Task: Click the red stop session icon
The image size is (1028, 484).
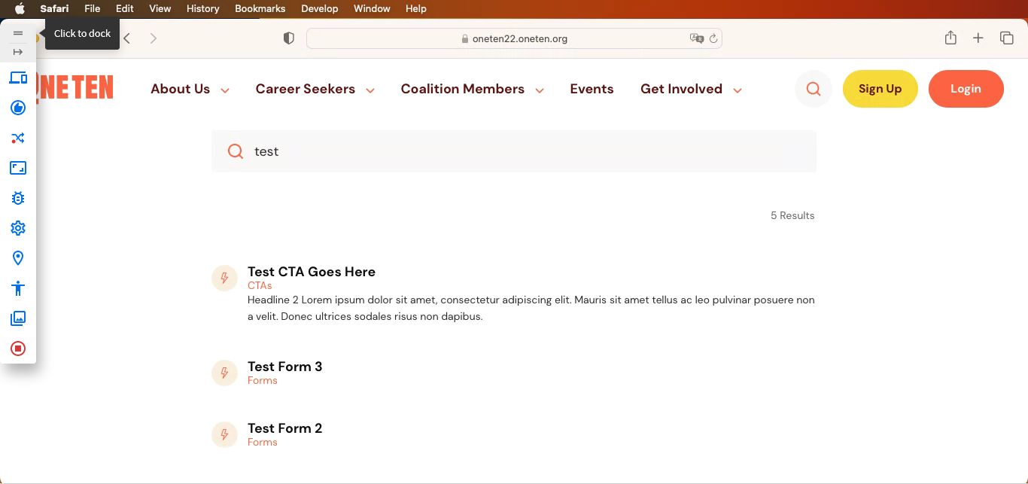Action: (18, 349)
